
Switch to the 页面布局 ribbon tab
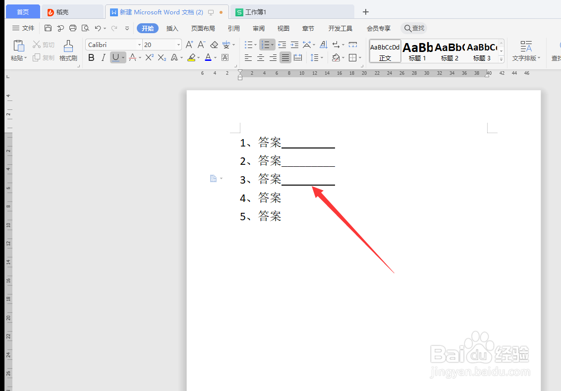pyautogui.click(x=203, y=28)
